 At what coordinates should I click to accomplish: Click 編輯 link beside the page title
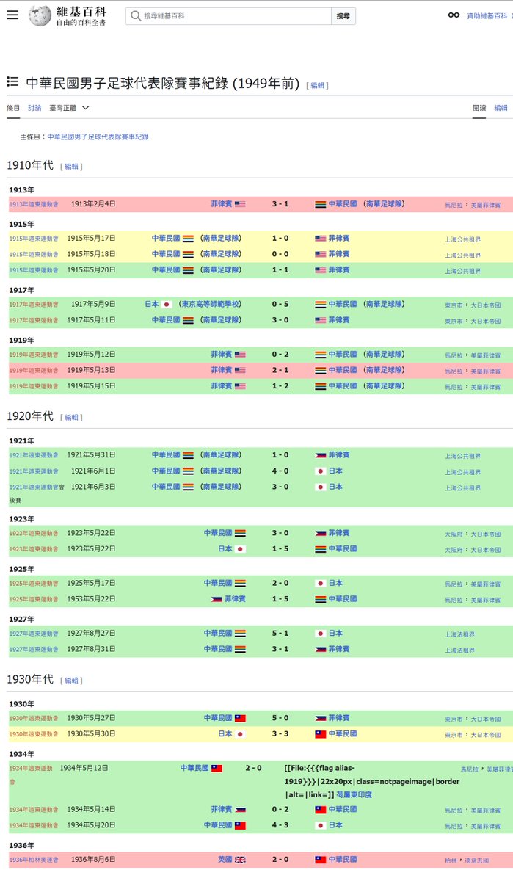[317, 86]
